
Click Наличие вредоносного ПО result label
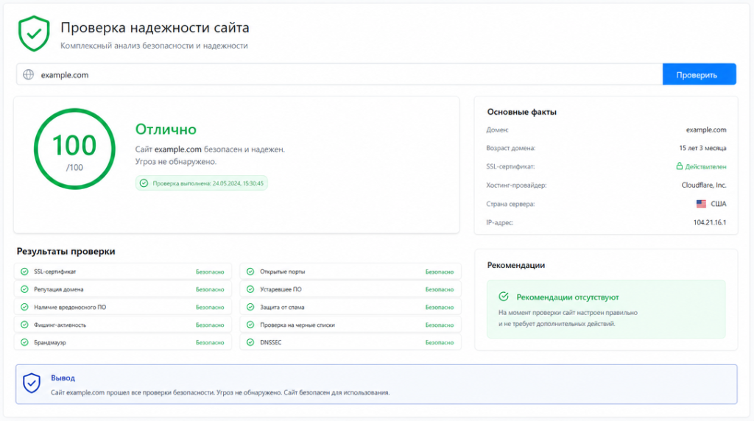[x=70, y=308]
